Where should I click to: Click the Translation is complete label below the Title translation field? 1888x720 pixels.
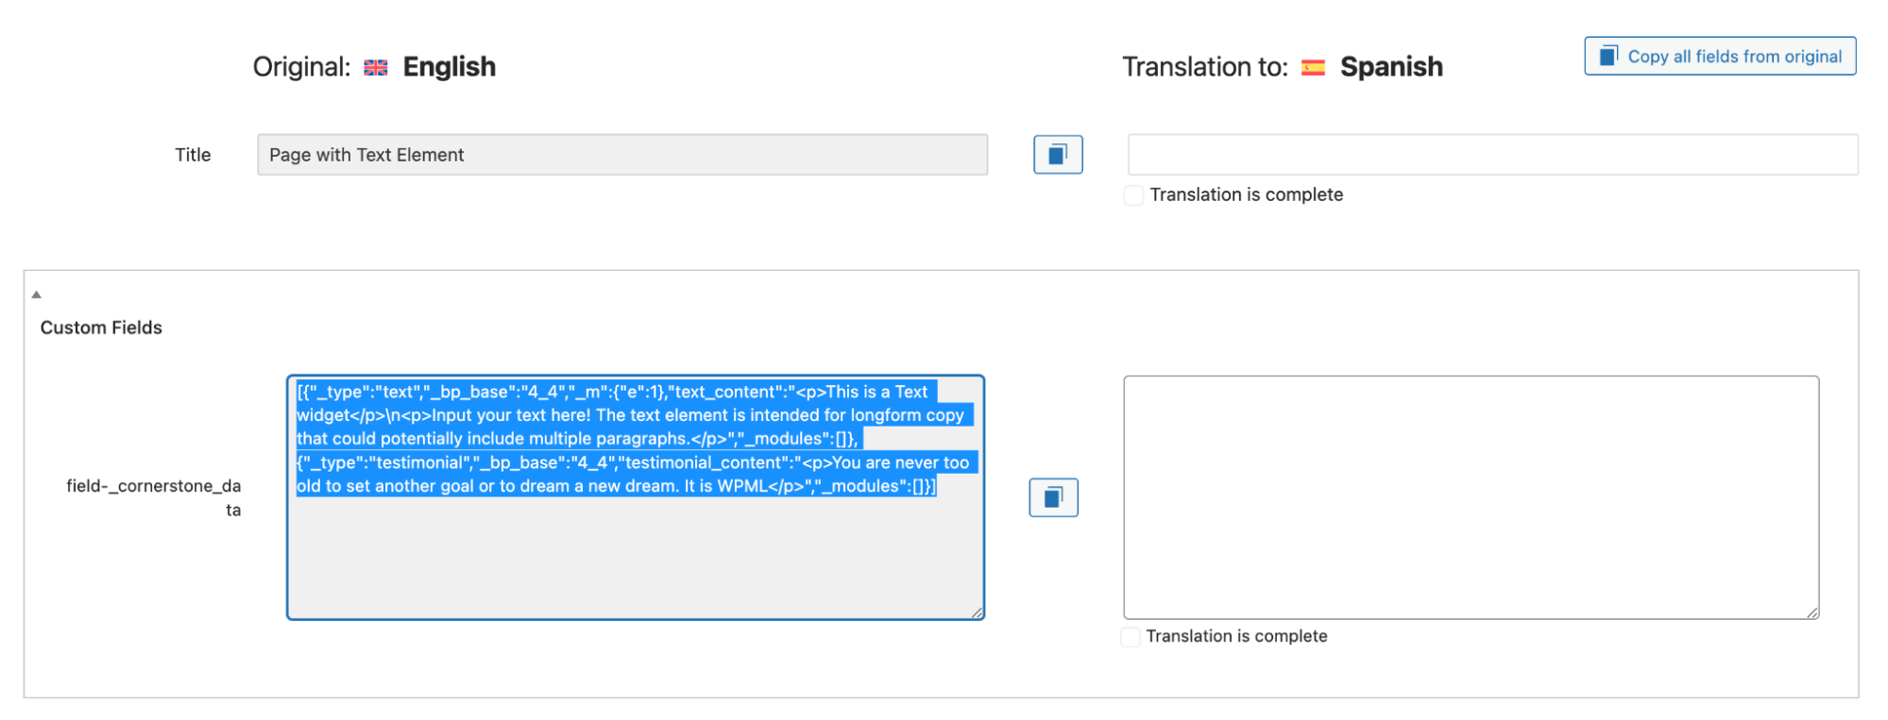1246,194
